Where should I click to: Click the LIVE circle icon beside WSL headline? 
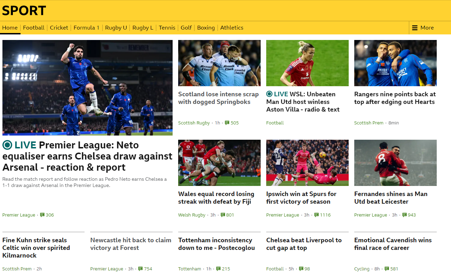(x=269, y=94)
